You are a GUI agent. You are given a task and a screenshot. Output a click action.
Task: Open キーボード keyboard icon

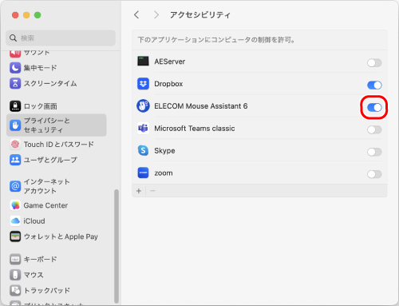click(x=15, y=259)
